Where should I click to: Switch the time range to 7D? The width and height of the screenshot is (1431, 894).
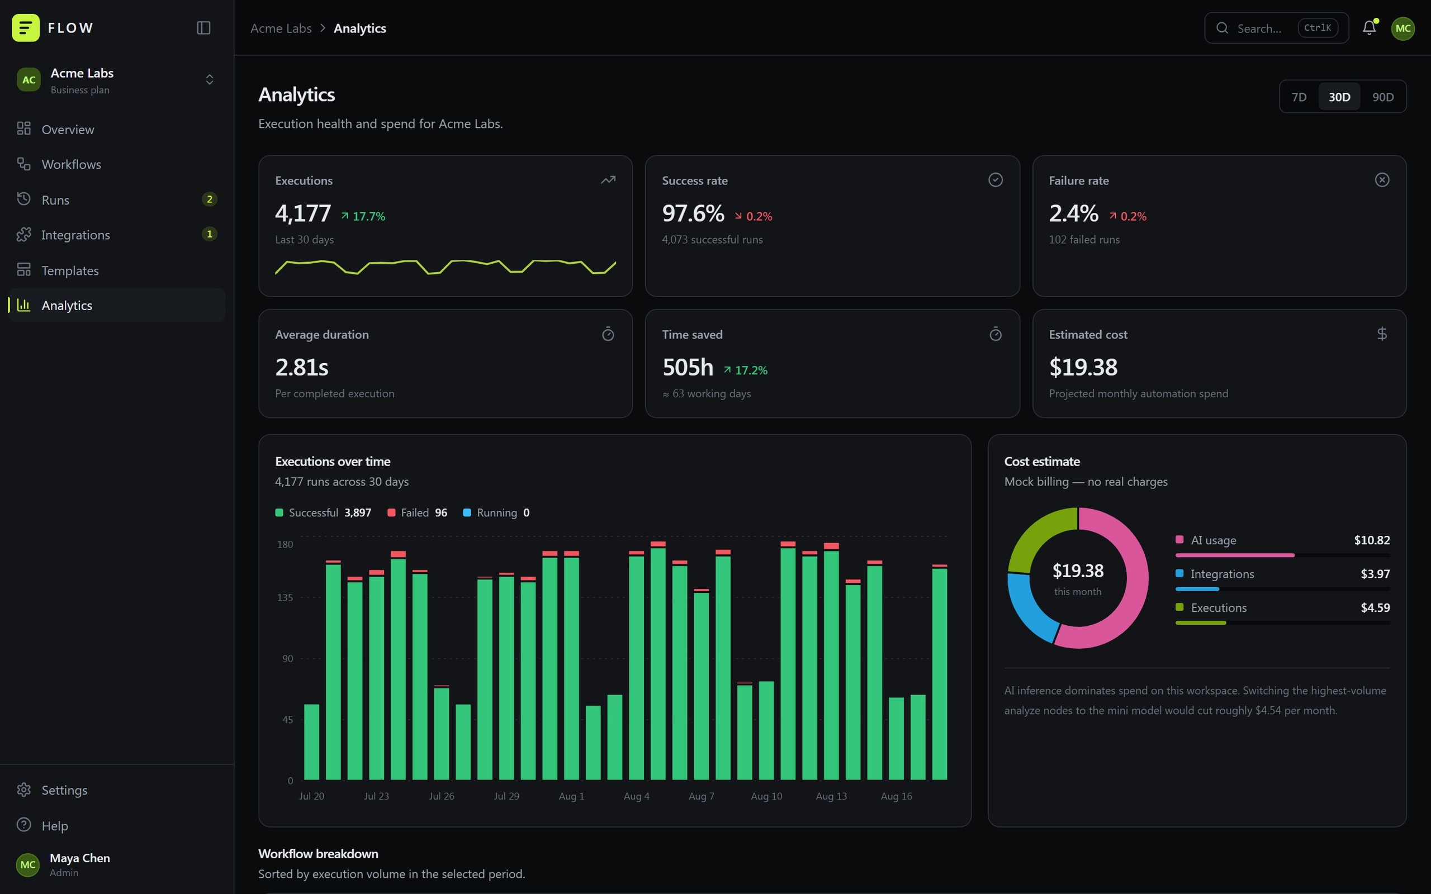[x=1299, y=96]
